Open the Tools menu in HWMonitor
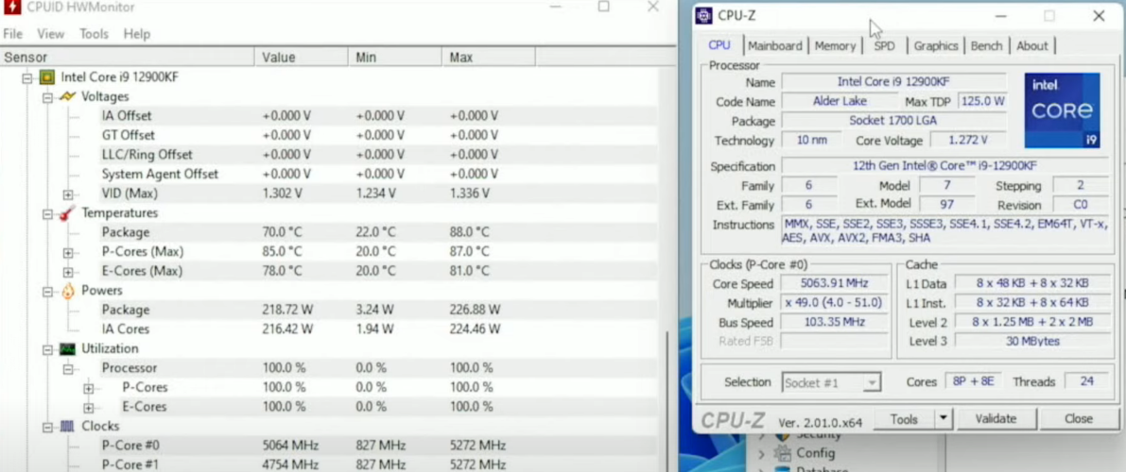This screenshot has height=472, width=1126. [x=95, y=34]
